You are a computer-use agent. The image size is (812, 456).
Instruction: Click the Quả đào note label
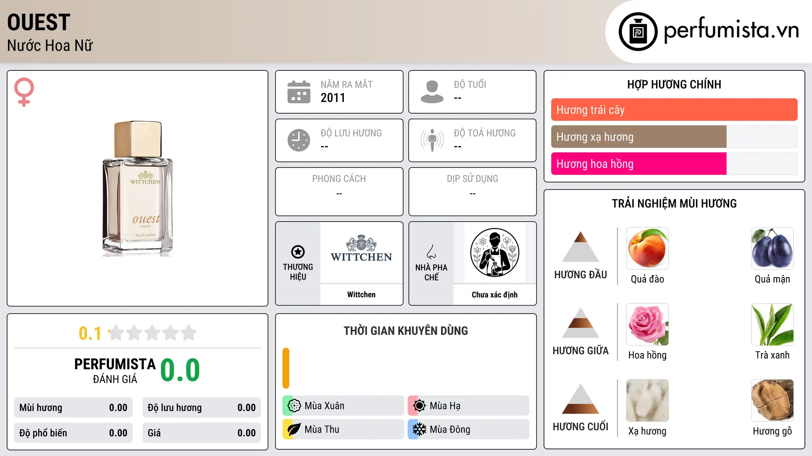(x=647, y=279)
